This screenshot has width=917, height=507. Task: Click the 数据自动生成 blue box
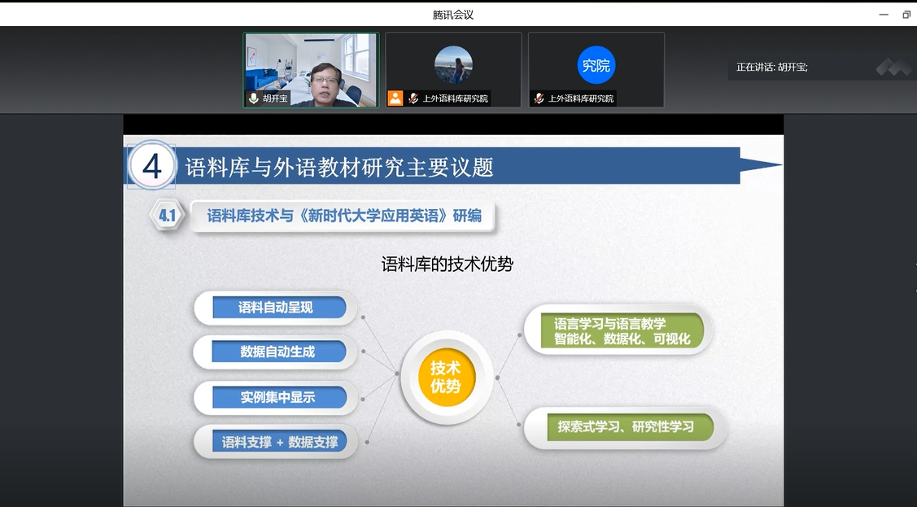pyautogui.click(x=277, y=352)
